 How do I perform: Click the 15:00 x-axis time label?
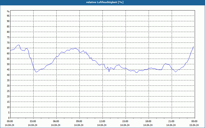point(126,121)
